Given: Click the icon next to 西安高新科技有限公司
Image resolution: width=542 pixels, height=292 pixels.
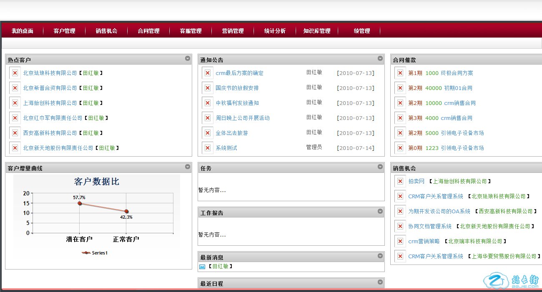Looking at the screenshot, I should click(x=15, y=133).
